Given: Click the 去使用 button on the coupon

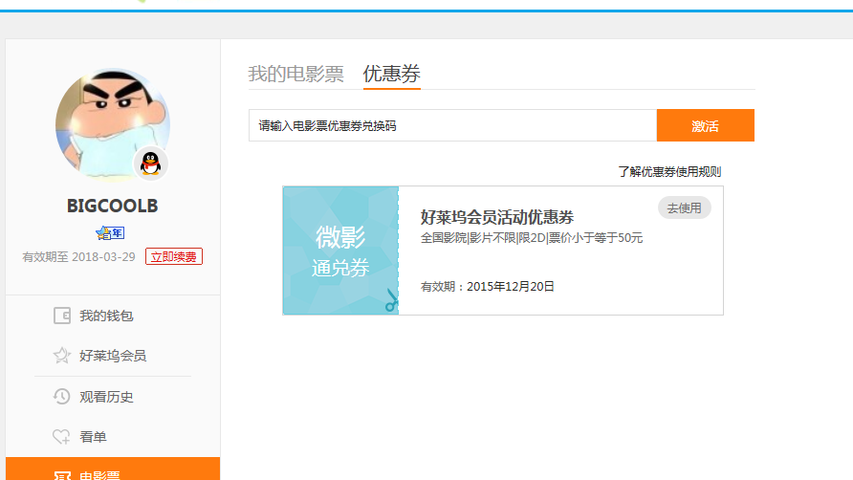Looking at the screenshot, I should pyautogui.click(x=685, y=207).
